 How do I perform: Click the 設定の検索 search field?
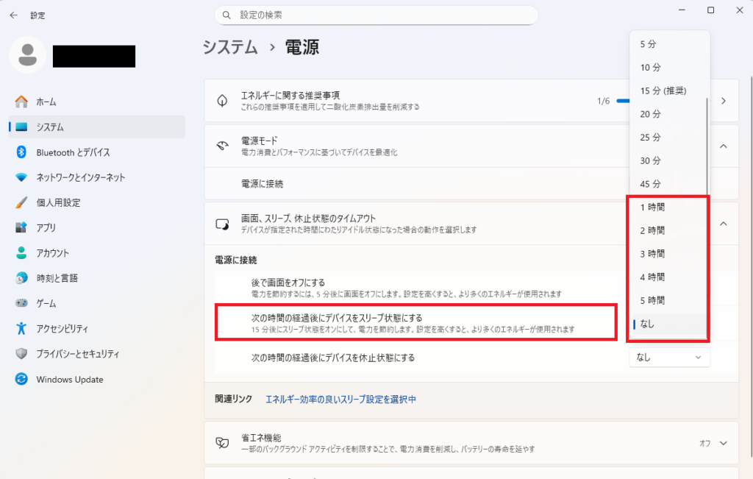376,14
